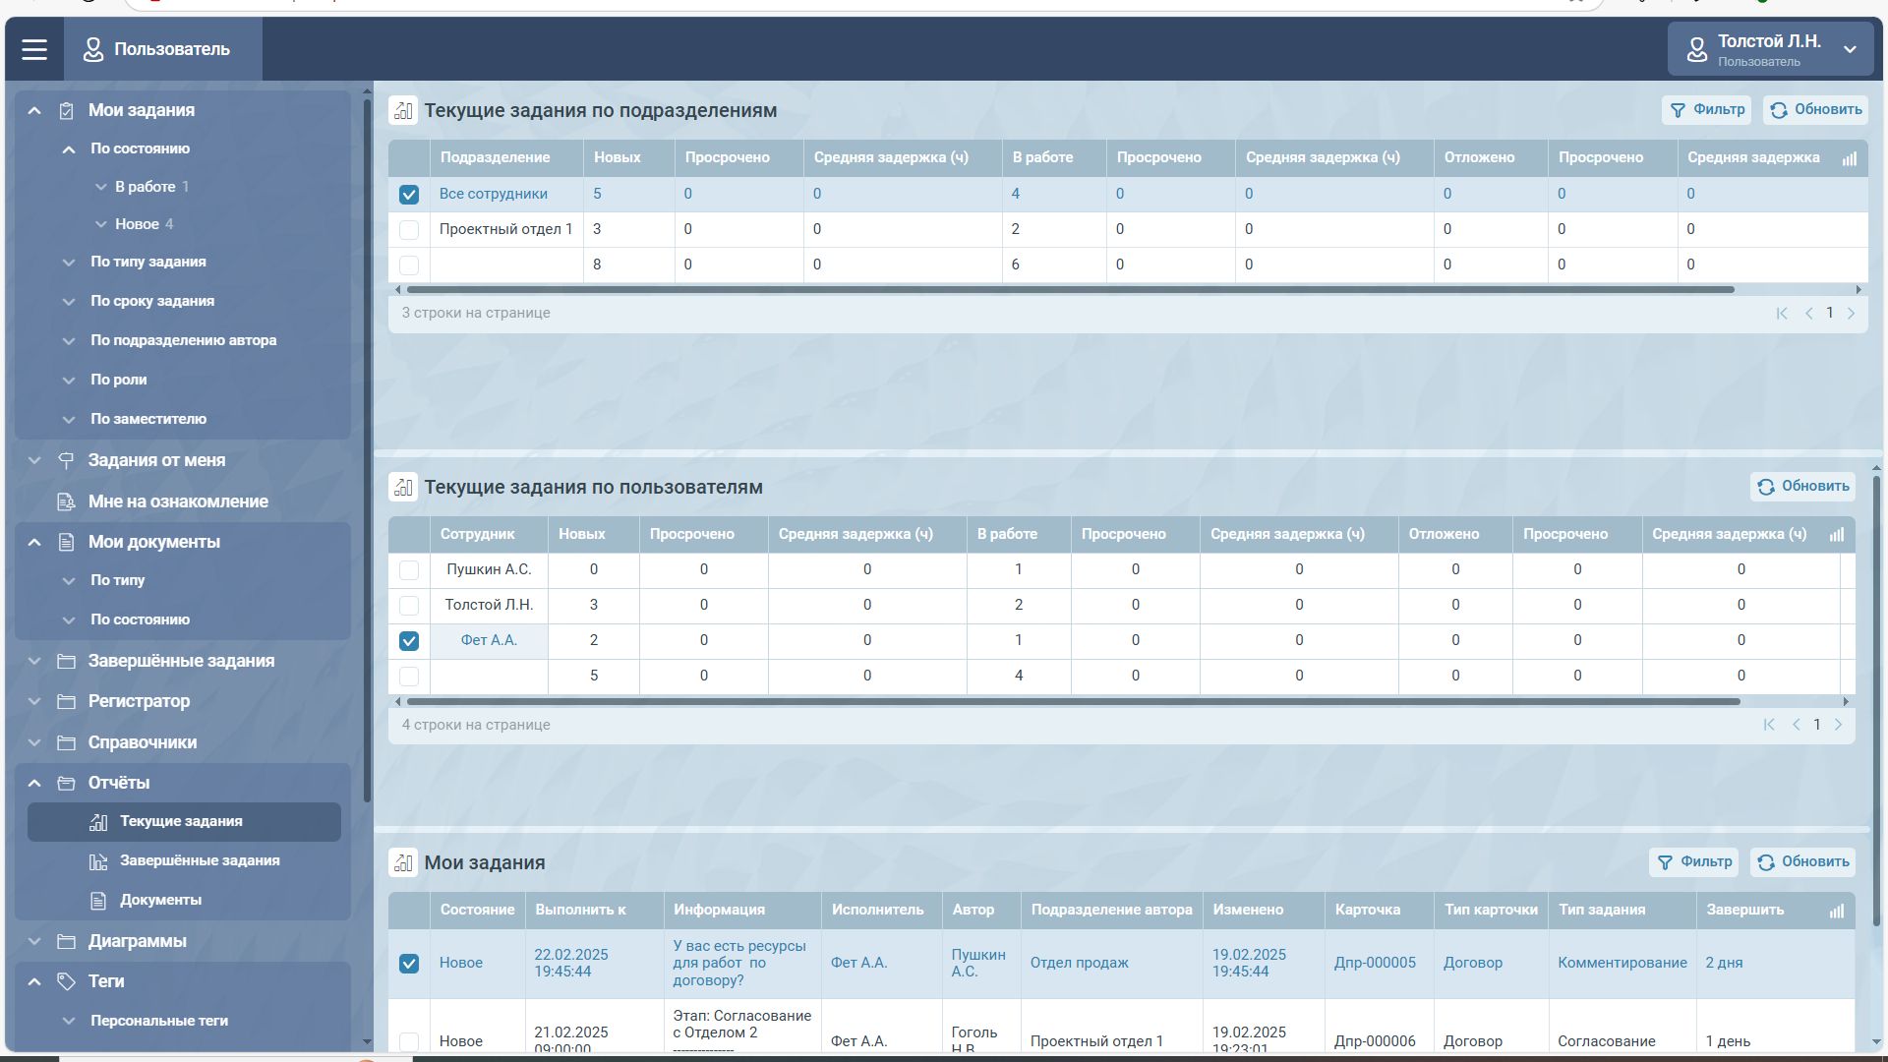Open the hamburger main menu
Viewport: 1888px width, 1062px height.
(34, 49)
